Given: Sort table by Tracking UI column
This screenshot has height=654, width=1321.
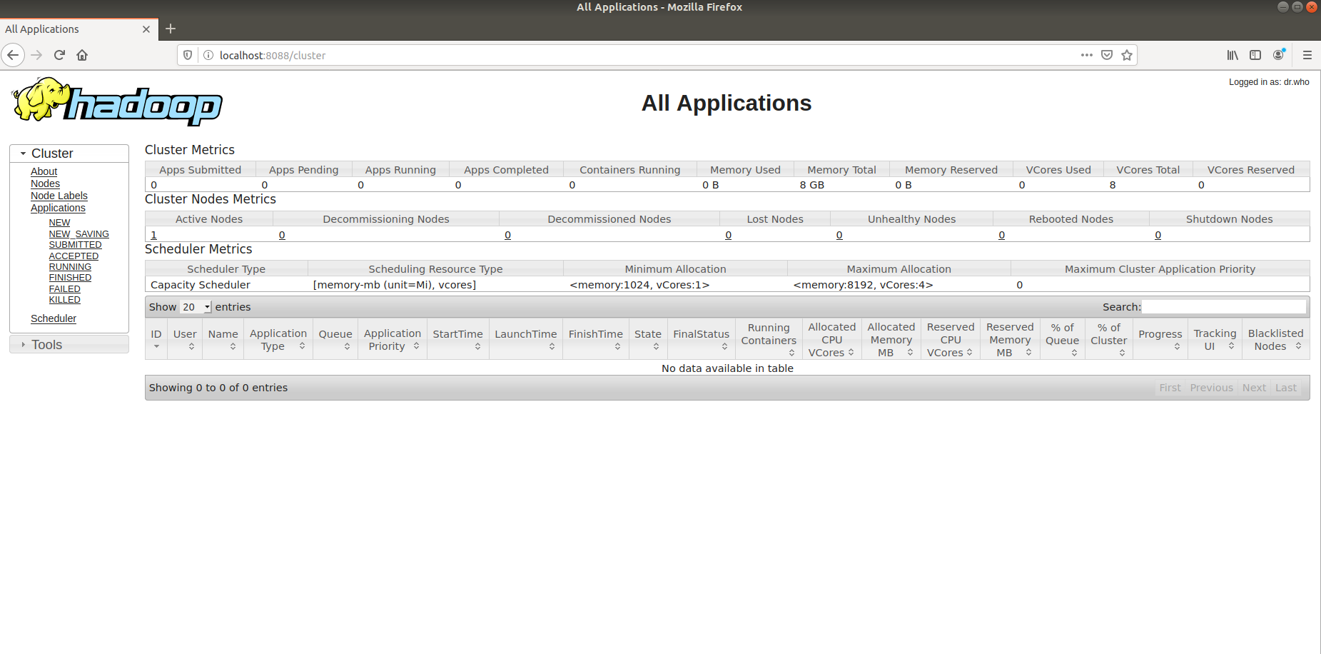Looking at the screenshot, I should (x=1215, y=339).
